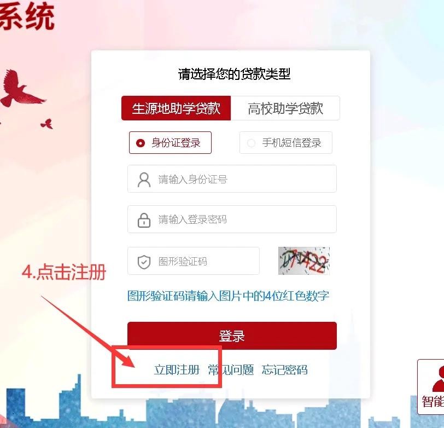Open the 忘记密码 link

(284, 370)
